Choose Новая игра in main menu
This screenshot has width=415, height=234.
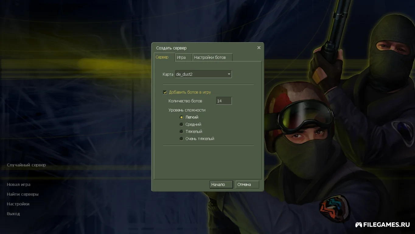tap(19, 184)
